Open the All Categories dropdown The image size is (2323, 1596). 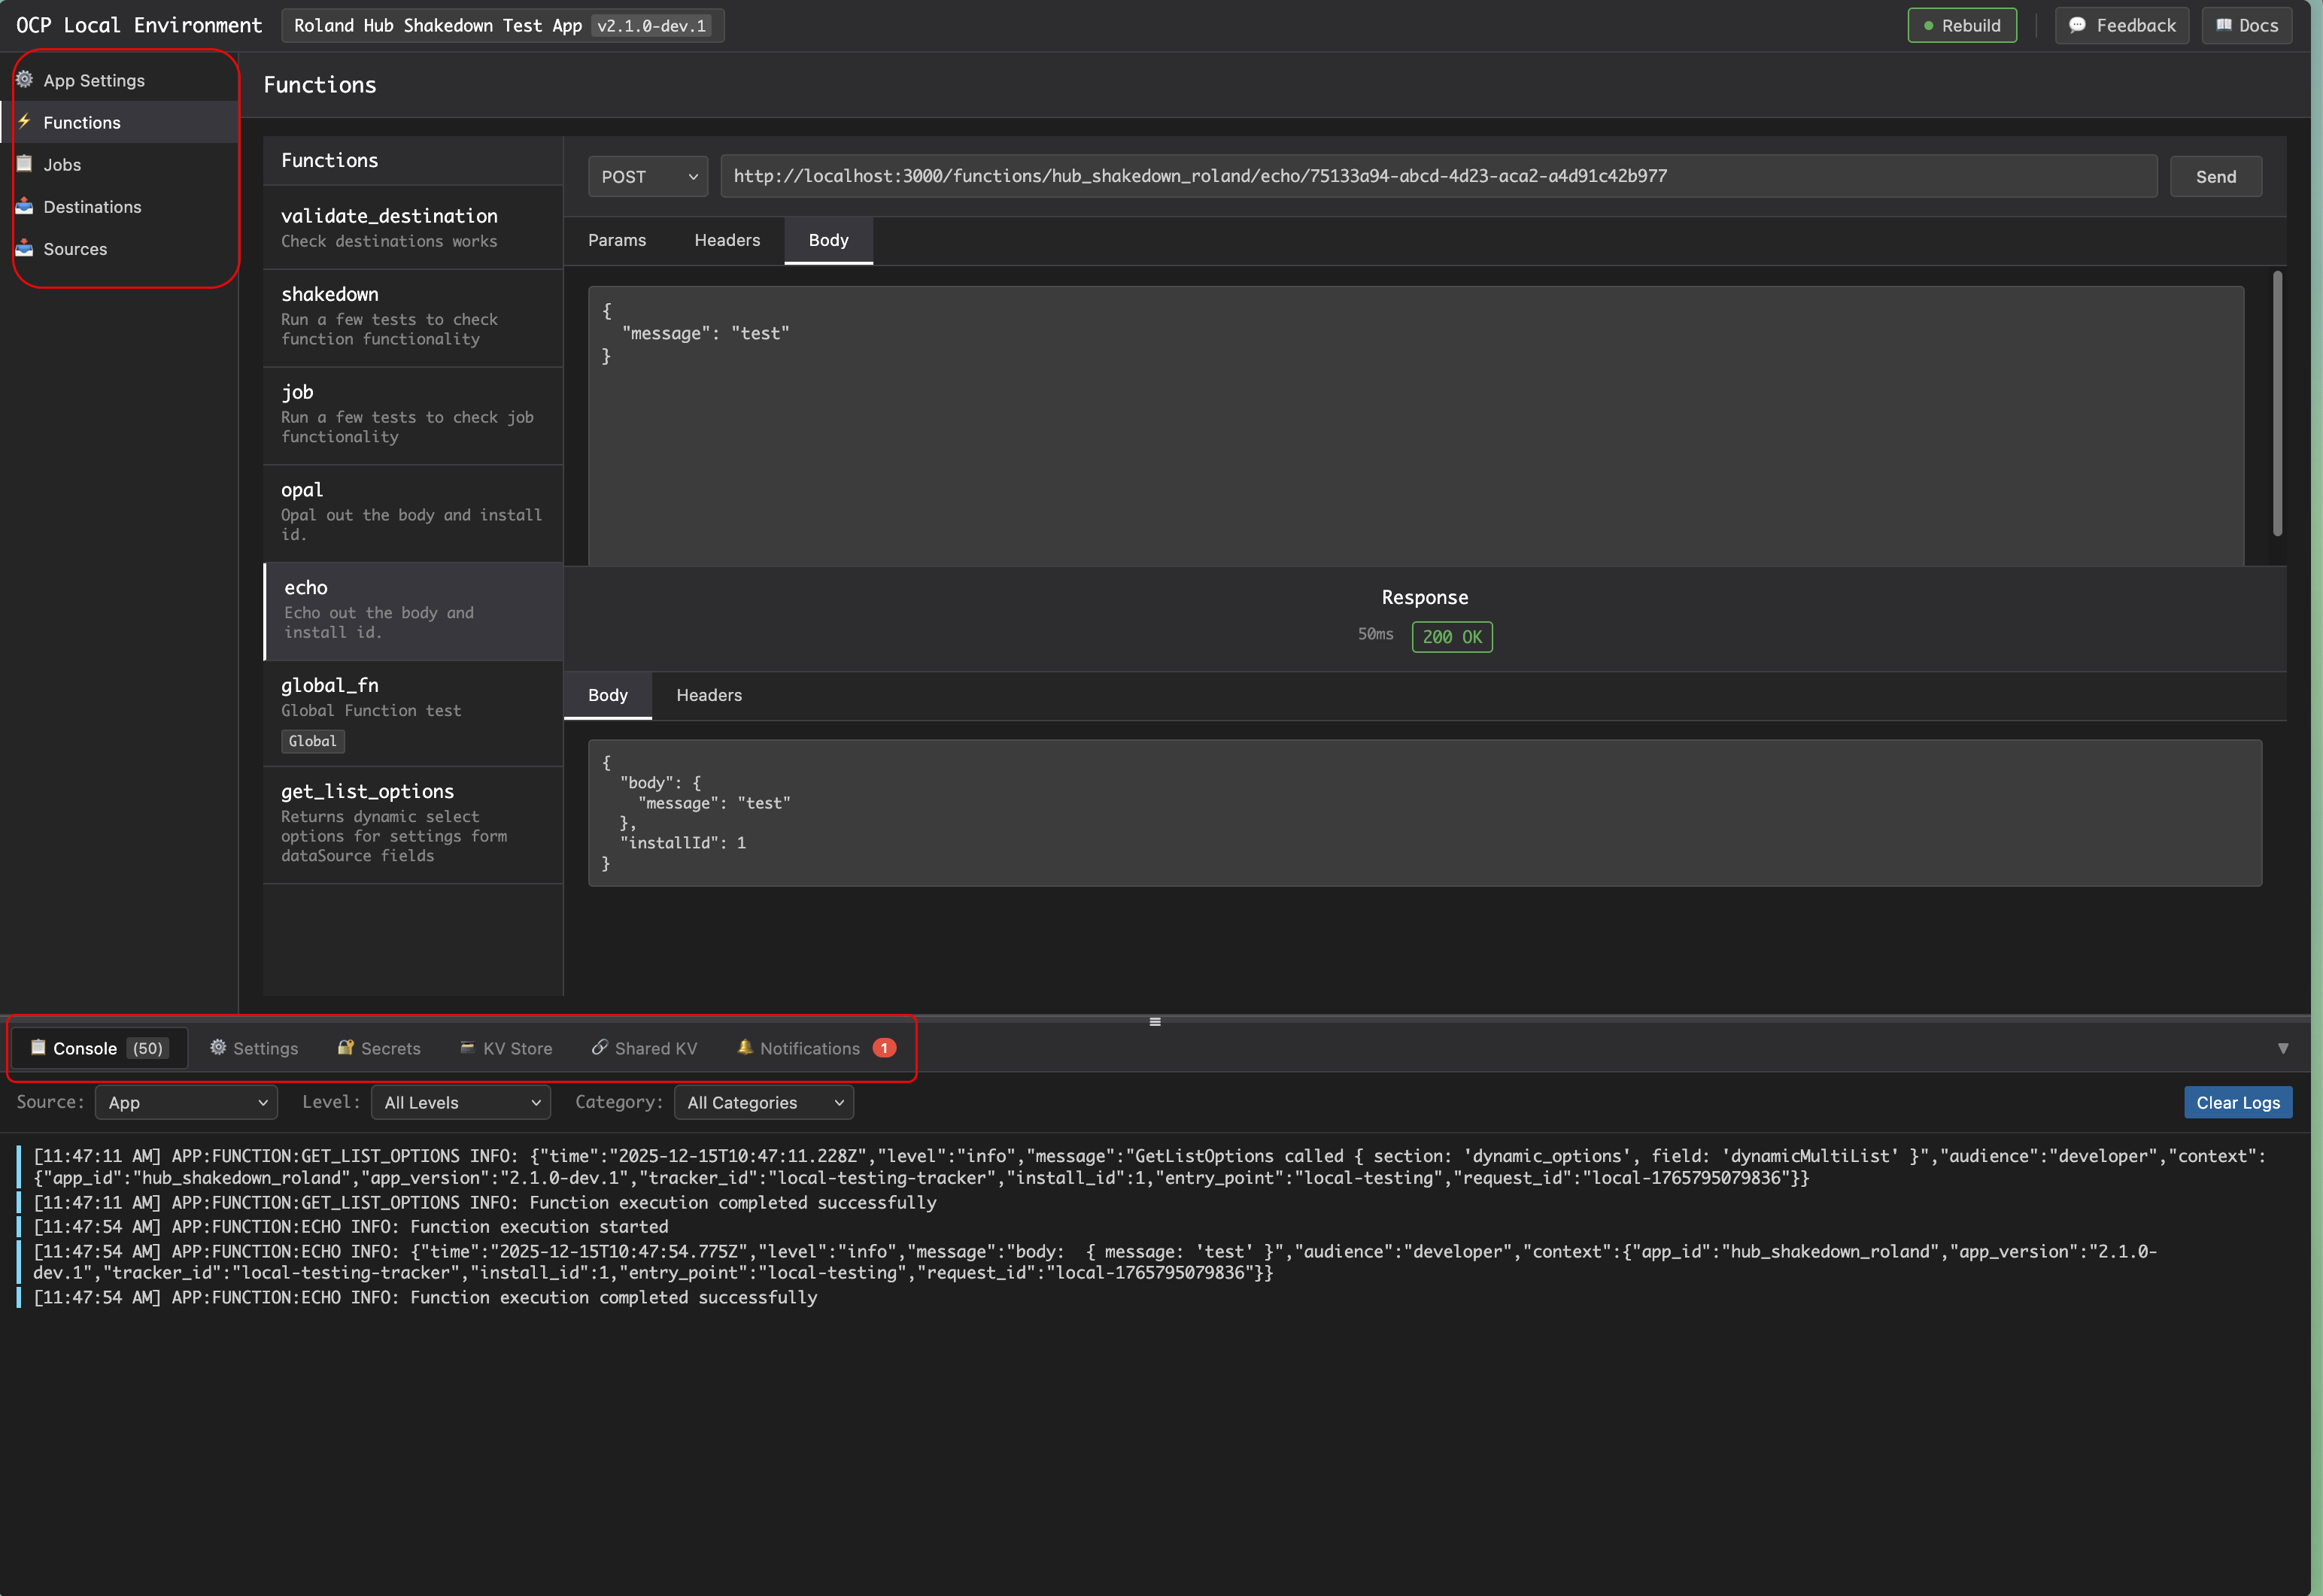coord(764,1102)
